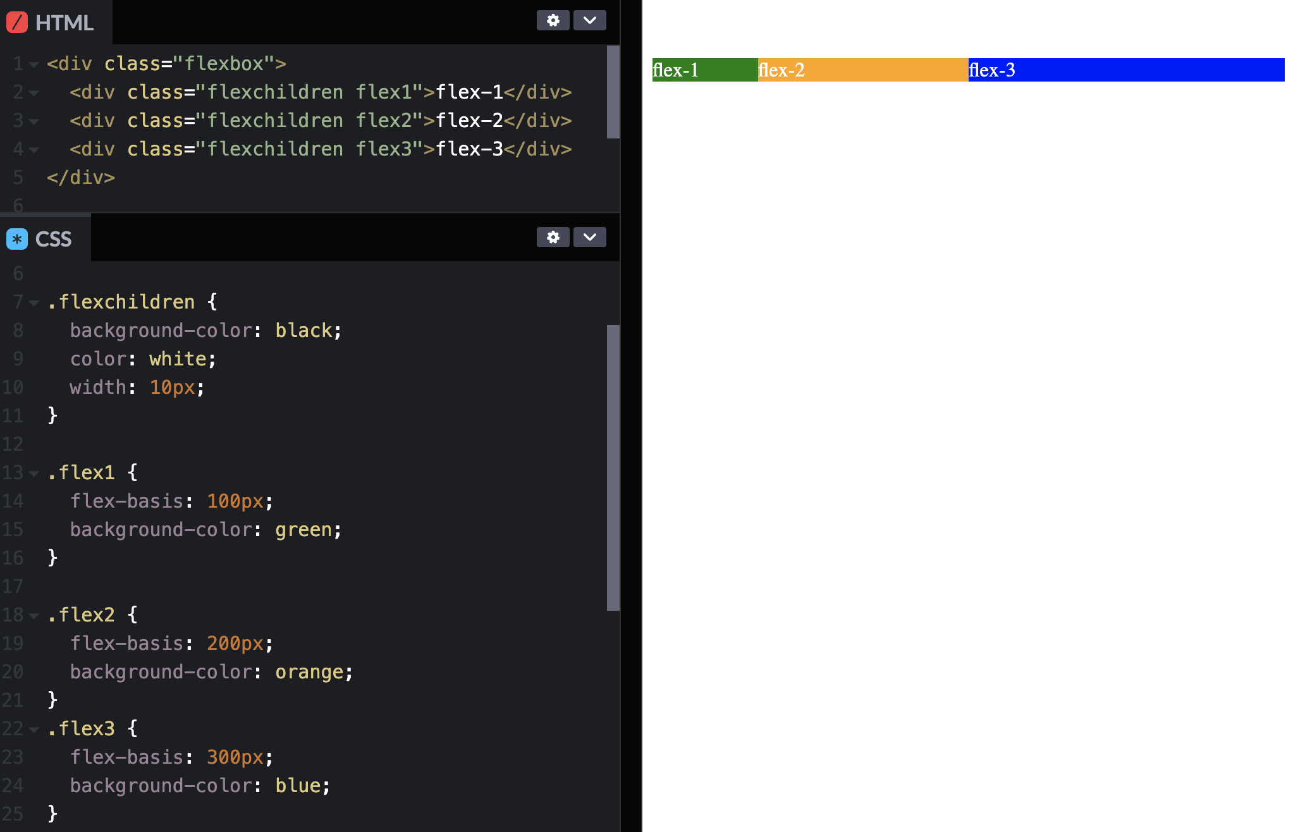Fold the flex2 div on HTML line 3
Screen dimensions: 1305x832
(34, 121)
